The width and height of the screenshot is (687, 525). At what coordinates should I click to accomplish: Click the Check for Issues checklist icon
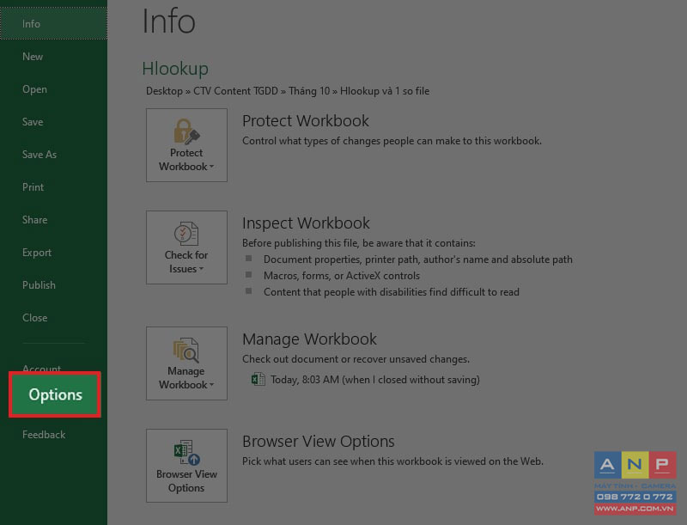(x=186, y=234)
